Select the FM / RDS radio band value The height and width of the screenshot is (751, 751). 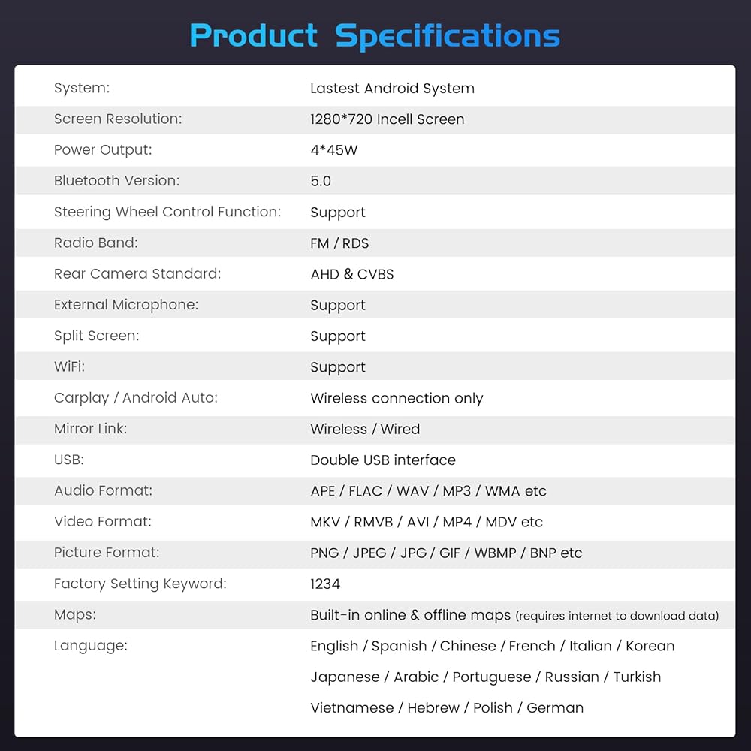pyautogui.click(x=339, y=243)
